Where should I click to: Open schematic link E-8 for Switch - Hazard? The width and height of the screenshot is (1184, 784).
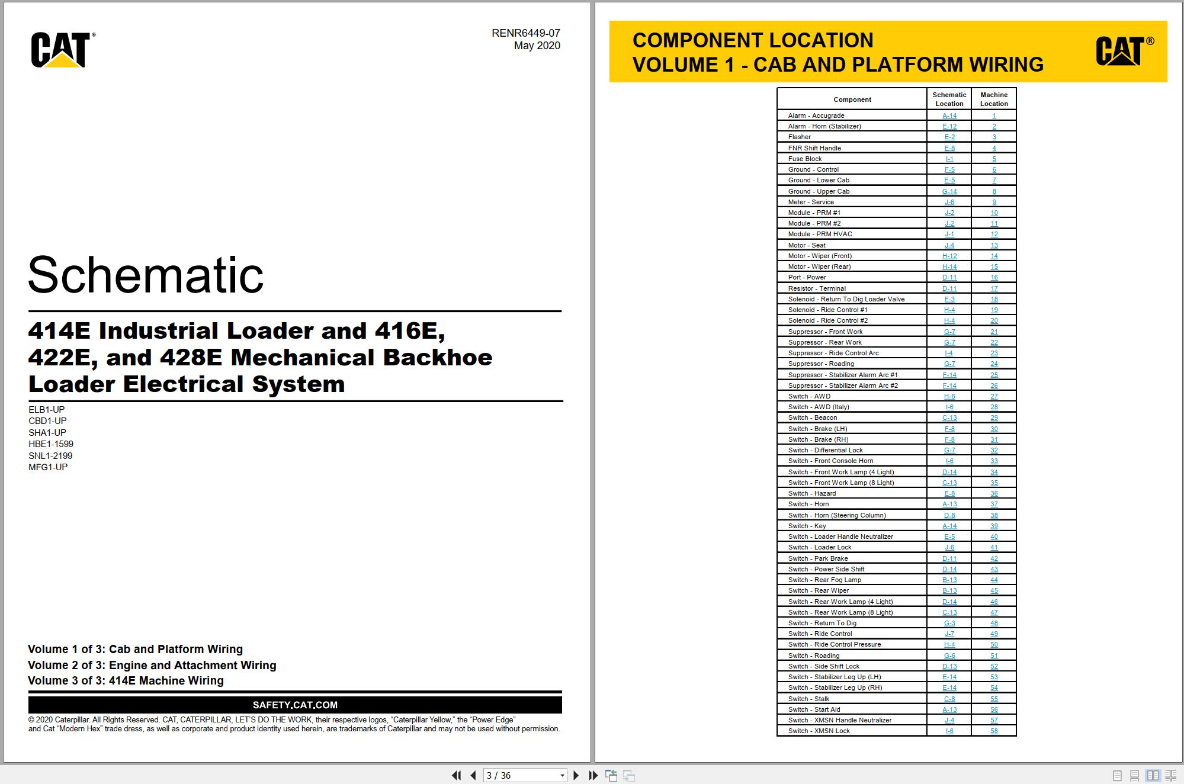tap(949, 493)
